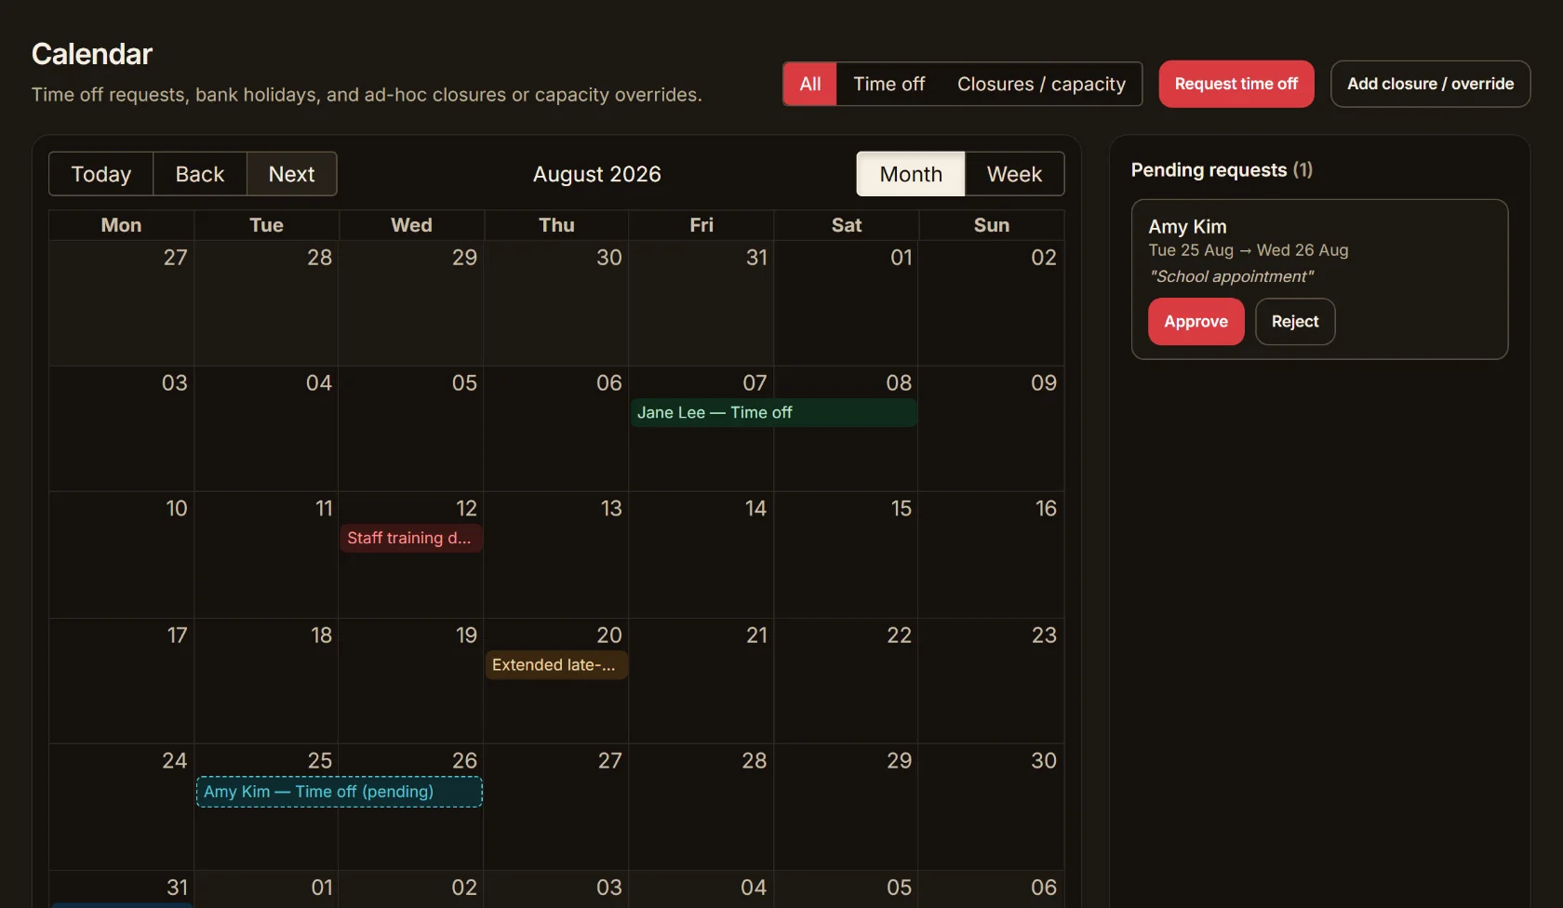Select date 18 August

point(321,635)
